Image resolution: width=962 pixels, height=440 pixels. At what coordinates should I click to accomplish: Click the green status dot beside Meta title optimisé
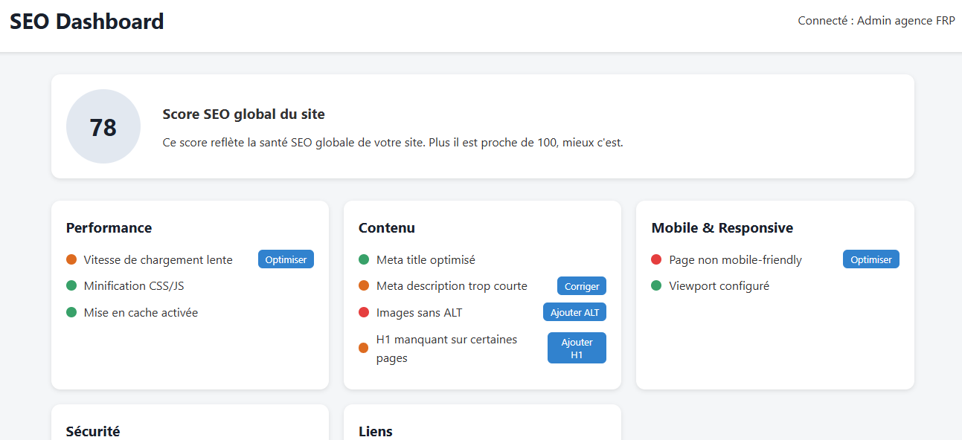tap(363, 259)
